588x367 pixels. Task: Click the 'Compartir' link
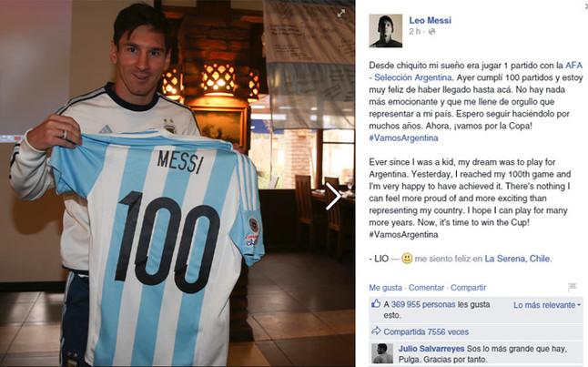[468, 288]
